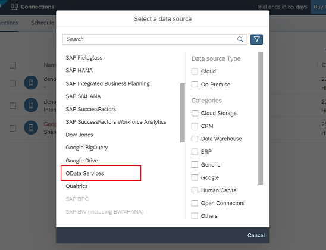The width and height of the screenshot is (326, 250).
Task: Enable the Data Warehouse category filter
Action: 195,139
